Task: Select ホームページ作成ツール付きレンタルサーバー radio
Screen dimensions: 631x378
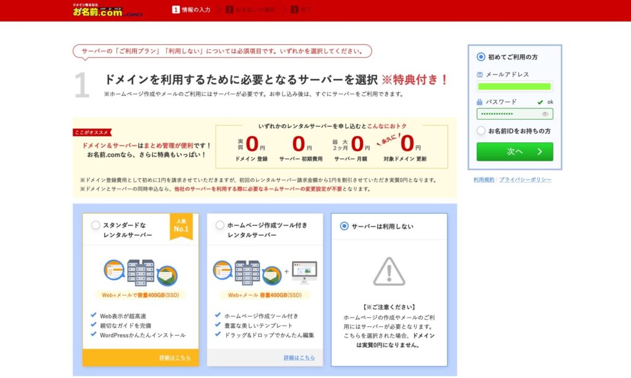Action: pos(220,225)
